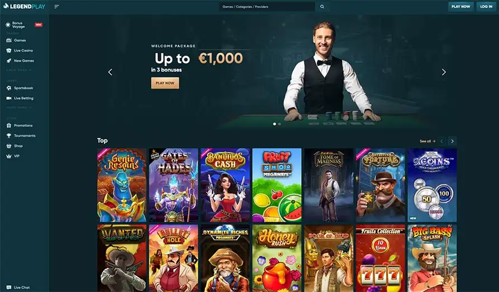
Task: Click the VIP crown icon
Action: tap(8, 156)
